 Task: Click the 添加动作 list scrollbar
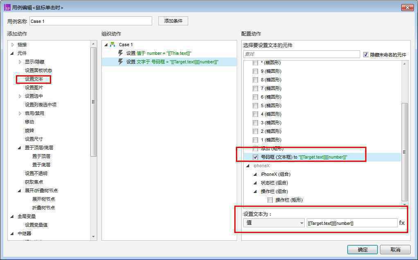point(93,102)
